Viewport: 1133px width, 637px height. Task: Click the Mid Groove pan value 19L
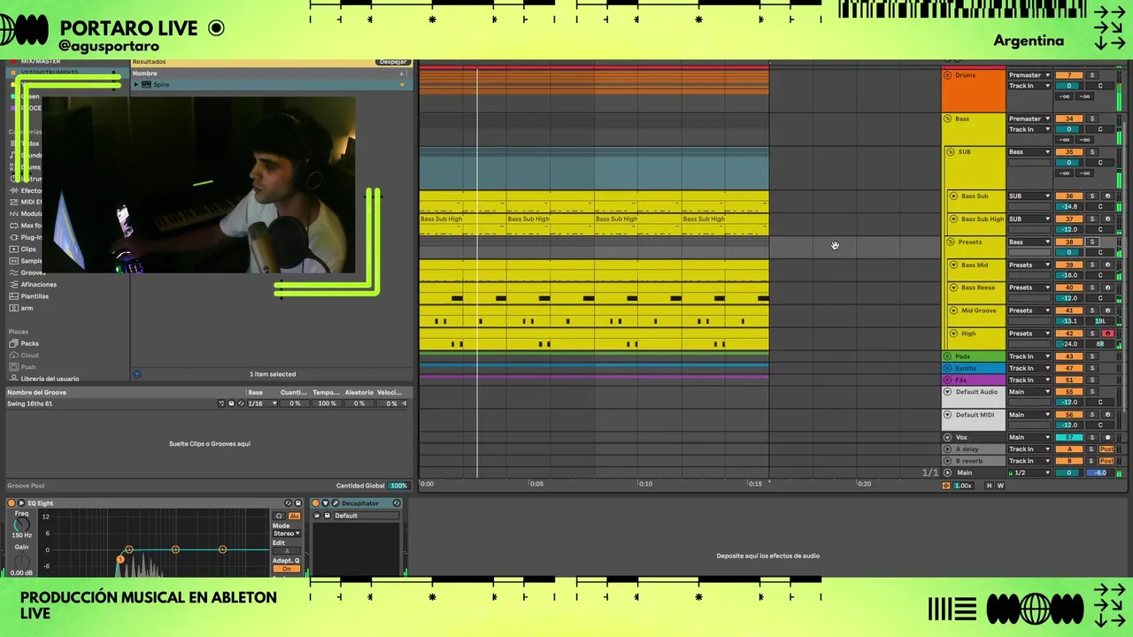point(1100,321)
